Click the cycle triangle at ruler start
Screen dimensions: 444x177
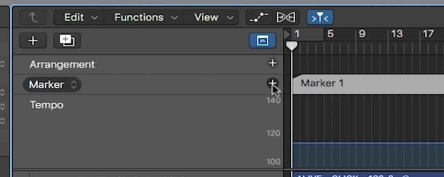287,34
